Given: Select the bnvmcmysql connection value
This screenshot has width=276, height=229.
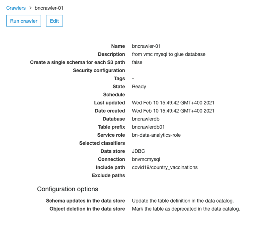Looking at the screenshot, I should [145, 159].
